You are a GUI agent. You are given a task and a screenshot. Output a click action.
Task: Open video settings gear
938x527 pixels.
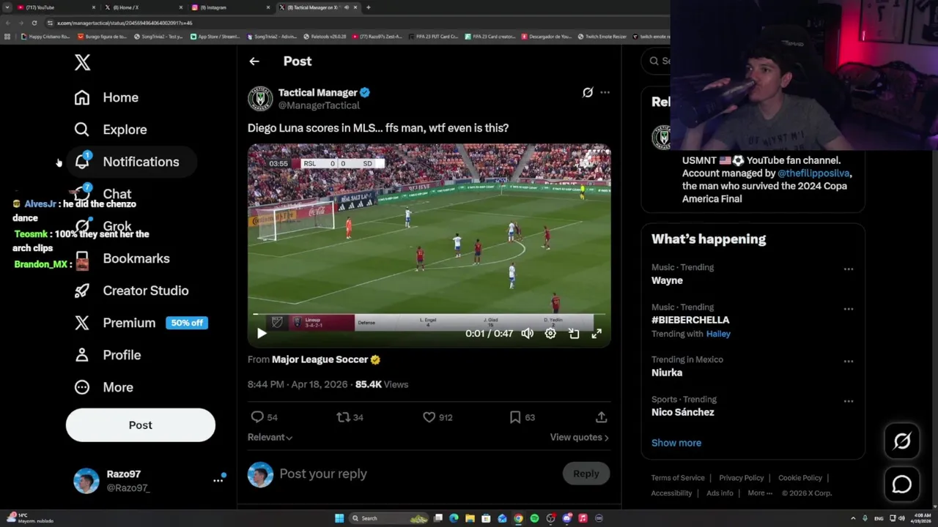(550, 334)
